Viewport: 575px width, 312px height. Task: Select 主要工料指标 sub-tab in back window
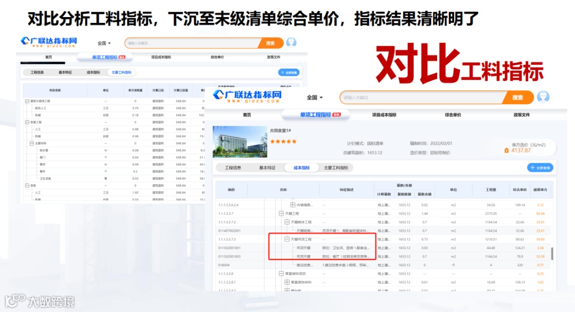(121, 72)
